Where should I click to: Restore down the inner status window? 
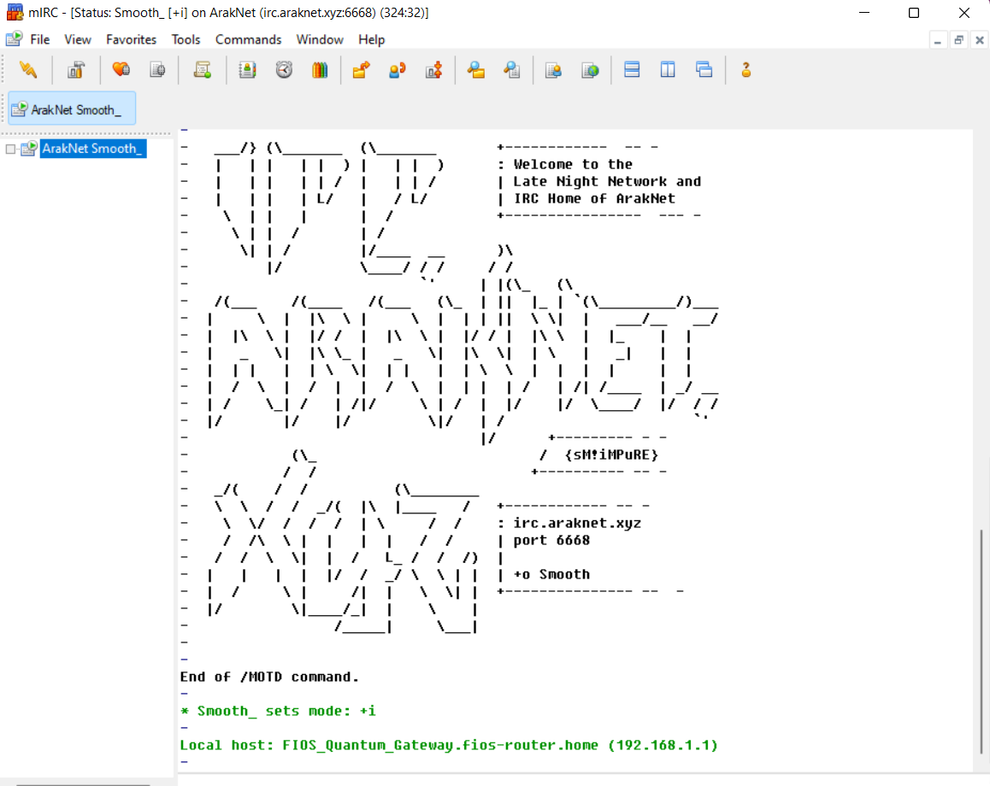coord(958,40)
